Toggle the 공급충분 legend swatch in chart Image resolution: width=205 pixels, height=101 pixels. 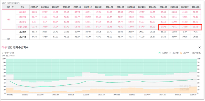point(160,53)
